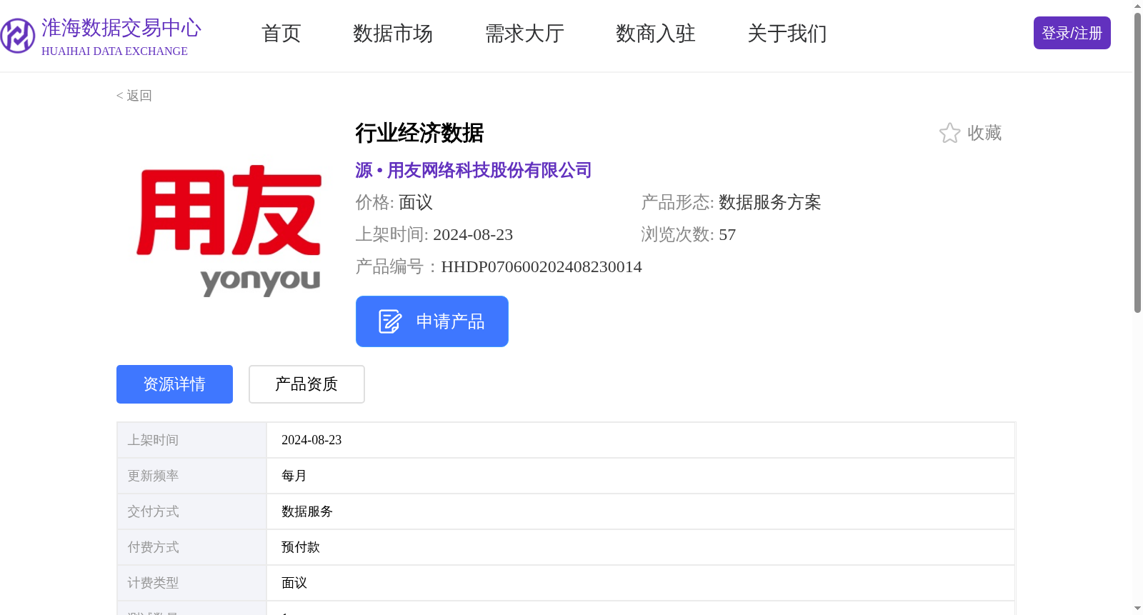Screen dimensions: 1143x615
Task: Click table cell 2024-08-23
Action: click(311, 440)
